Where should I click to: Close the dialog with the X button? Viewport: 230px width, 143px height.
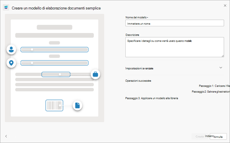pyautogui.click(x=225, y=5)
